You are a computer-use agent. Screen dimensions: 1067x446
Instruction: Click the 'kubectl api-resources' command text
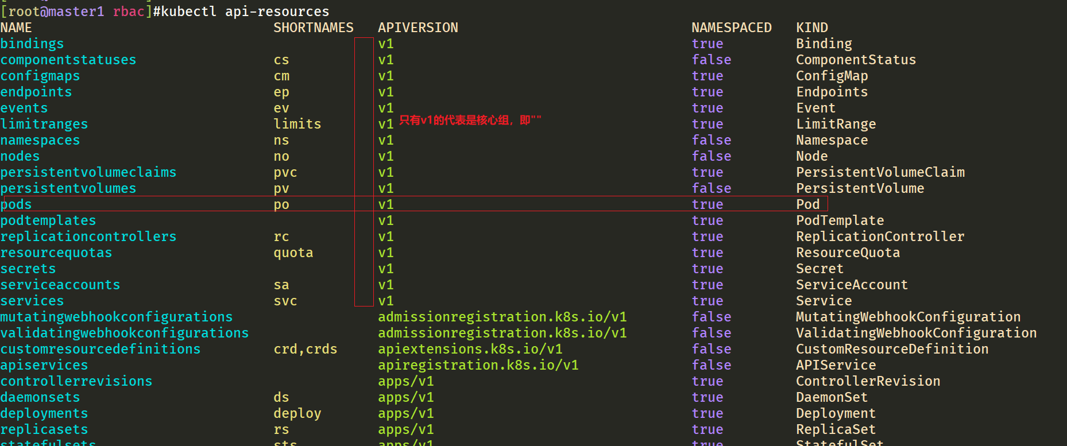point(245,11)
